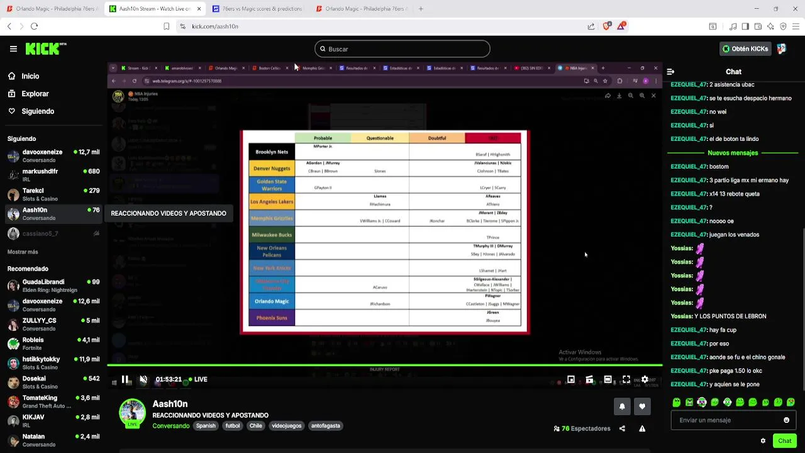Open the video player settings gear
805x453 pixels.
pos(645,379)
